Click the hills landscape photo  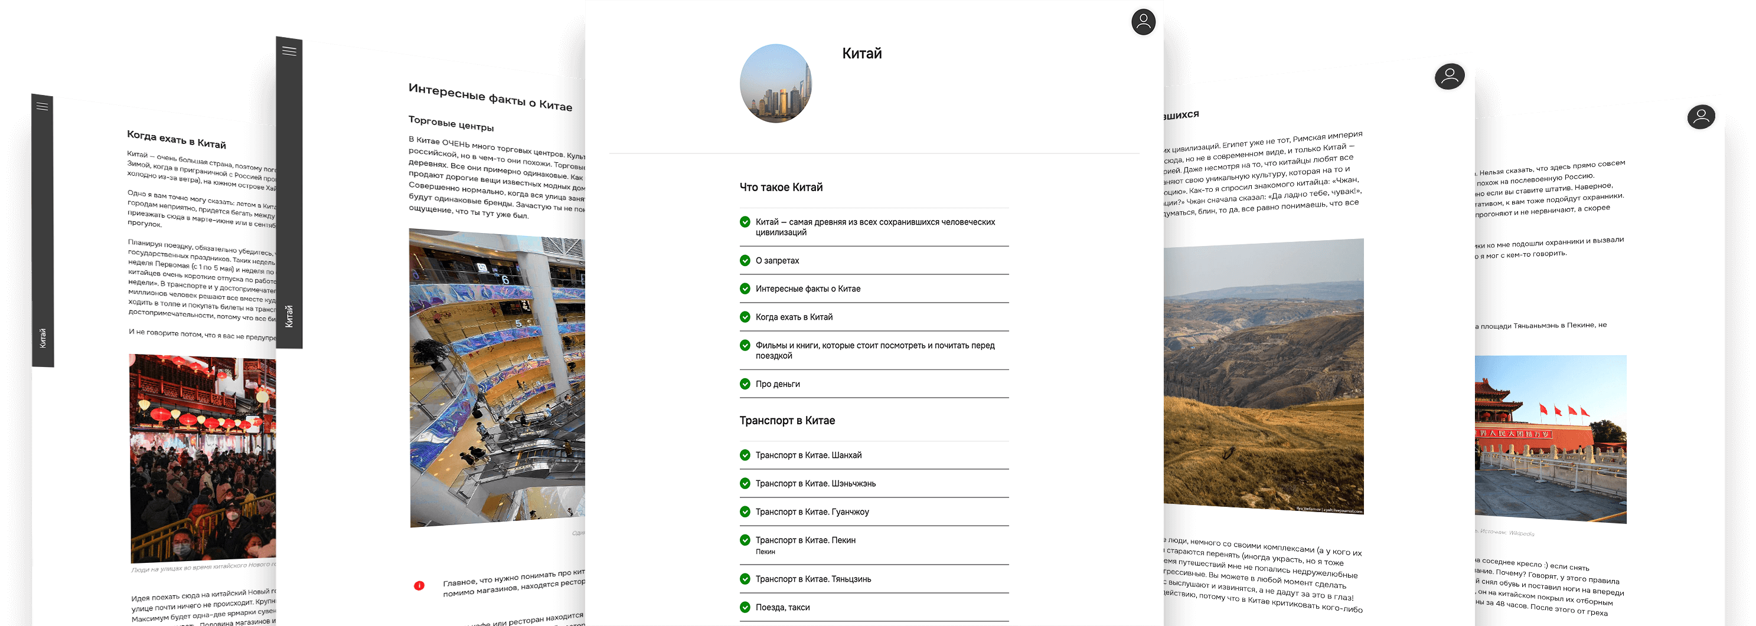1264,376
